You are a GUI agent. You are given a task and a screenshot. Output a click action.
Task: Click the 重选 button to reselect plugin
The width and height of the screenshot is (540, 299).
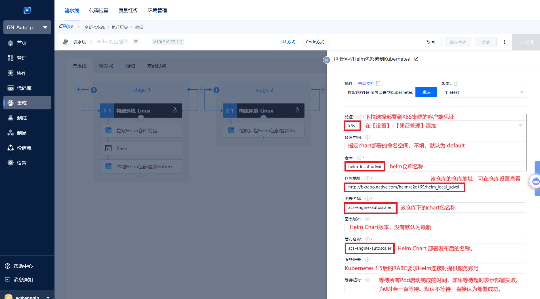click(x=426, y=92)
